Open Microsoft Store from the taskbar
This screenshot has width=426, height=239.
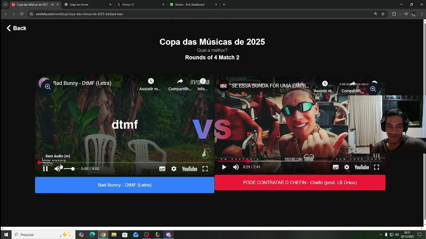click(125, 235)
